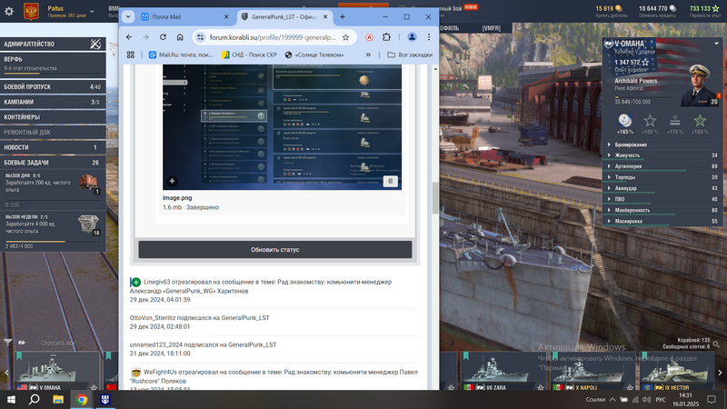Open Mail.Ru bookmark
Viewport: 727px width, 409px height.
pyautogui.click(x=180, y=55)
